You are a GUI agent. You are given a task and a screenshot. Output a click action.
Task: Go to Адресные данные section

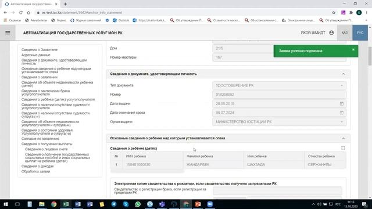point(36,55)
